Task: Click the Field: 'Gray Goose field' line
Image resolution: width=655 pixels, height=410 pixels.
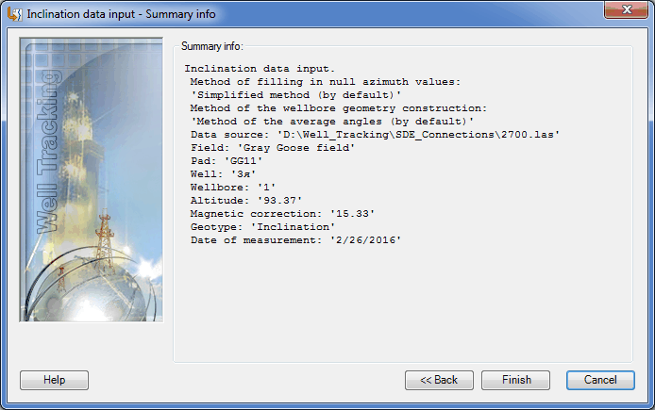Action: point(273,148)
